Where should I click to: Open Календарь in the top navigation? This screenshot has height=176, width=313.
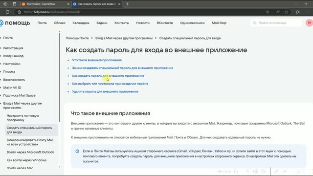point(81,23)
